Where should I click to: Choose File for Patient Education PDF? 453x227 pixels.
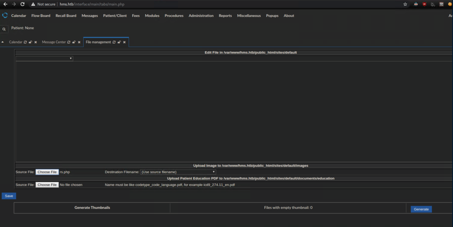pyautogui.click(x=47, y=185)
